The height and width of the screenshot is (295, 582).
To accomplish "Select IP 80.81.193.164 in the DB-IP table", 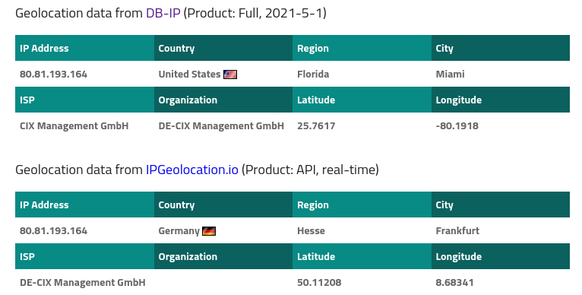I will click(53, 75).
